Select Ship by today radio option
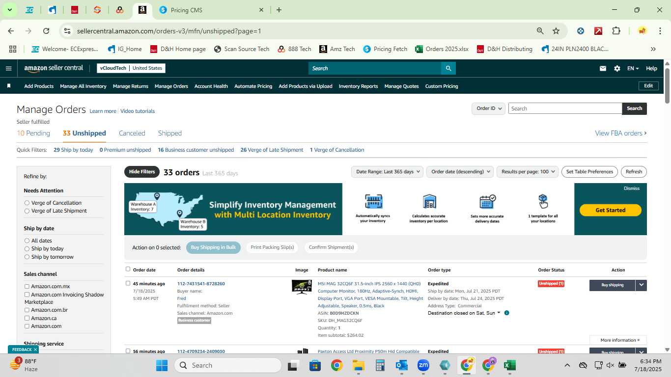671x377 pixels. click(27, 248)
